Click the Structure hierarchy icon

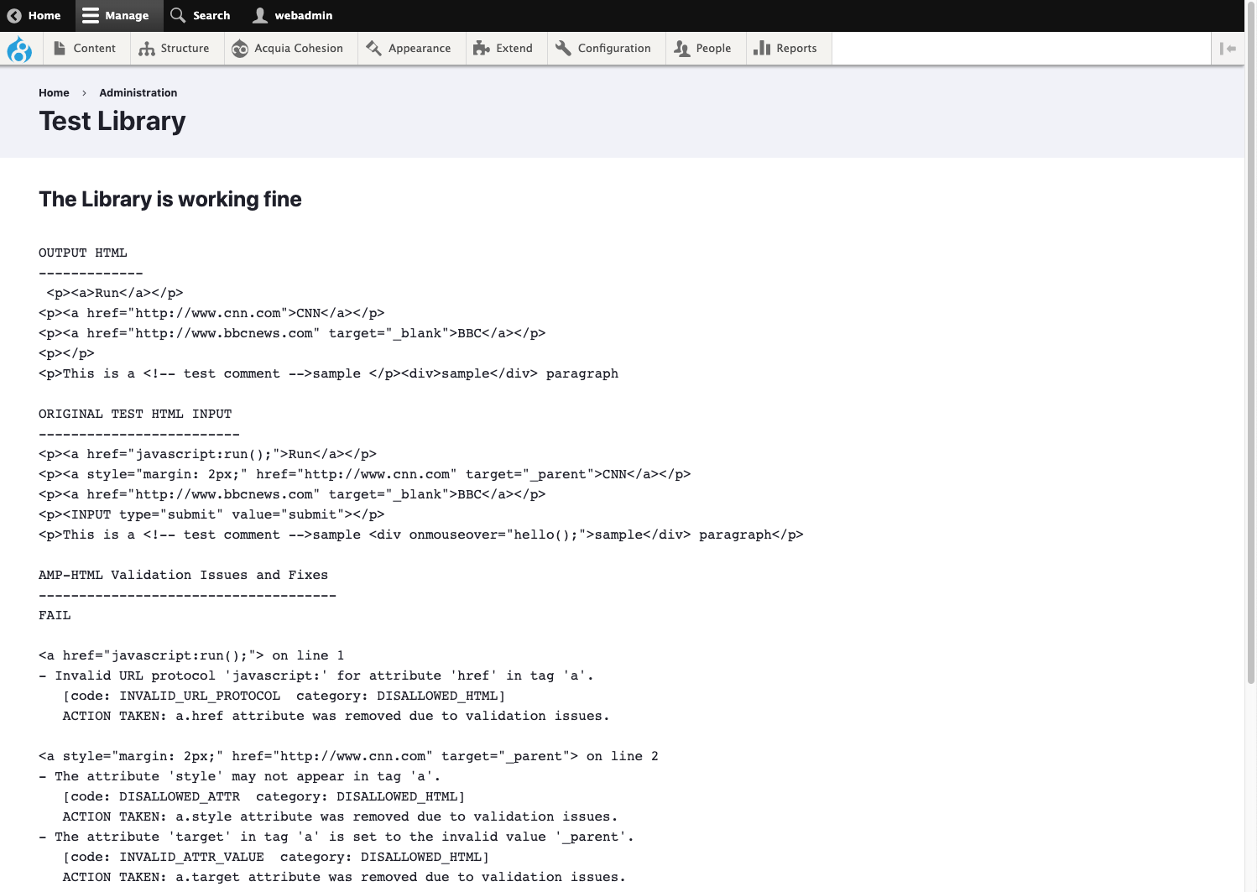click(x=147, y=49)
